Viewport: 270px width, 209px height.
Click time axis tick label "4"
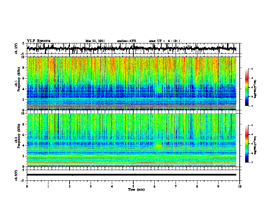pos(112,186)
